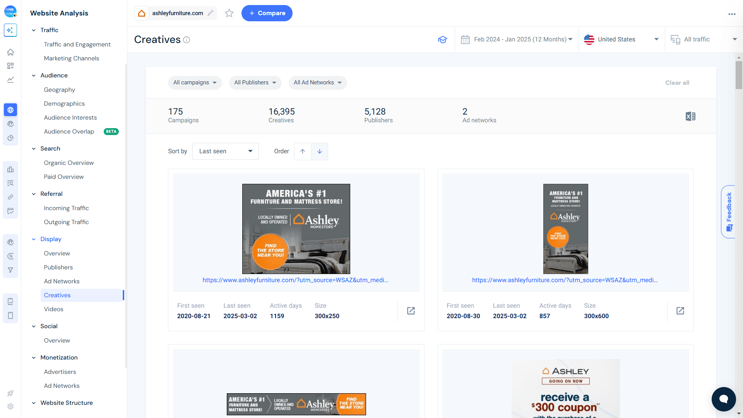The image size is (743, 418).
Task: Open the trends line-chart sidebar icon
Action: click(10, 80)
